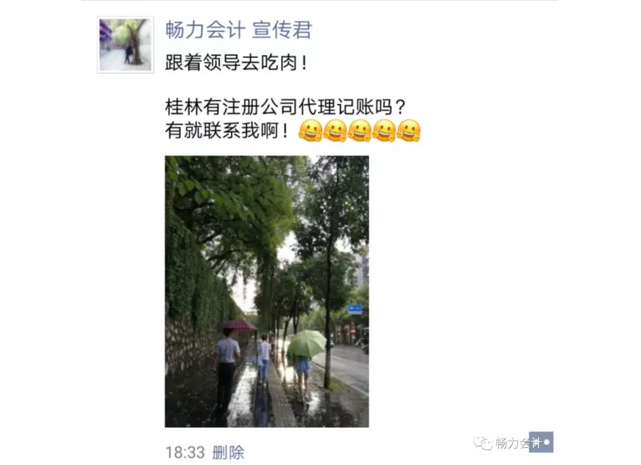Click the WeChat logo watermark
This screenshot has width=641, height=465.
[x=483, y=443]
